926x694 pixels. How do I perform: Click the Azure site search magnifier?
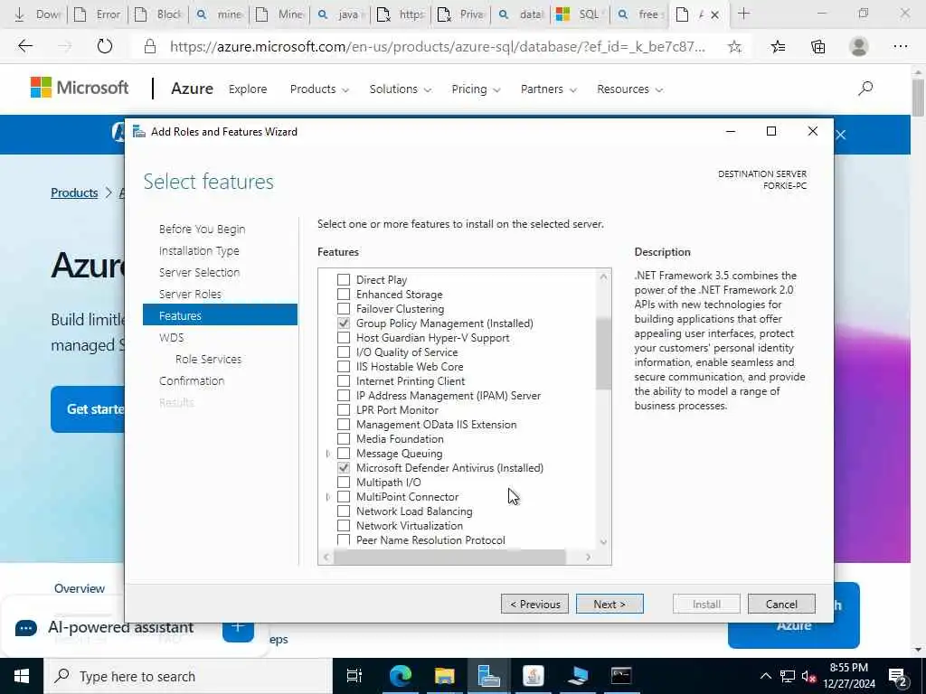865,89
